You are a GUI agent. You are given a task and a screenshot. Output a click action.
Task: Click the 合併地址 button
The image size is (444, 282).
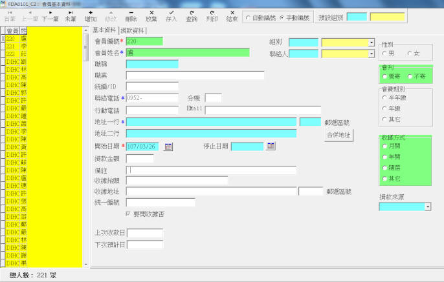click(339, 135)
